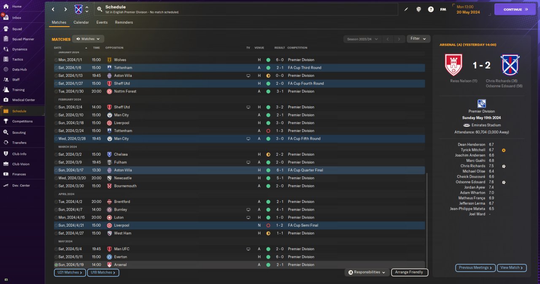Image resolution: width=540 pixels, height=284 pixels.
Task: Open the Training cone icon
Action: 6,89
